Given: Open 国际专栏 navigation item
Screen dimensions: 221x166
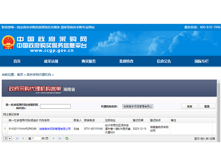Looking at the screenshot, I should [x=202, y=61].
